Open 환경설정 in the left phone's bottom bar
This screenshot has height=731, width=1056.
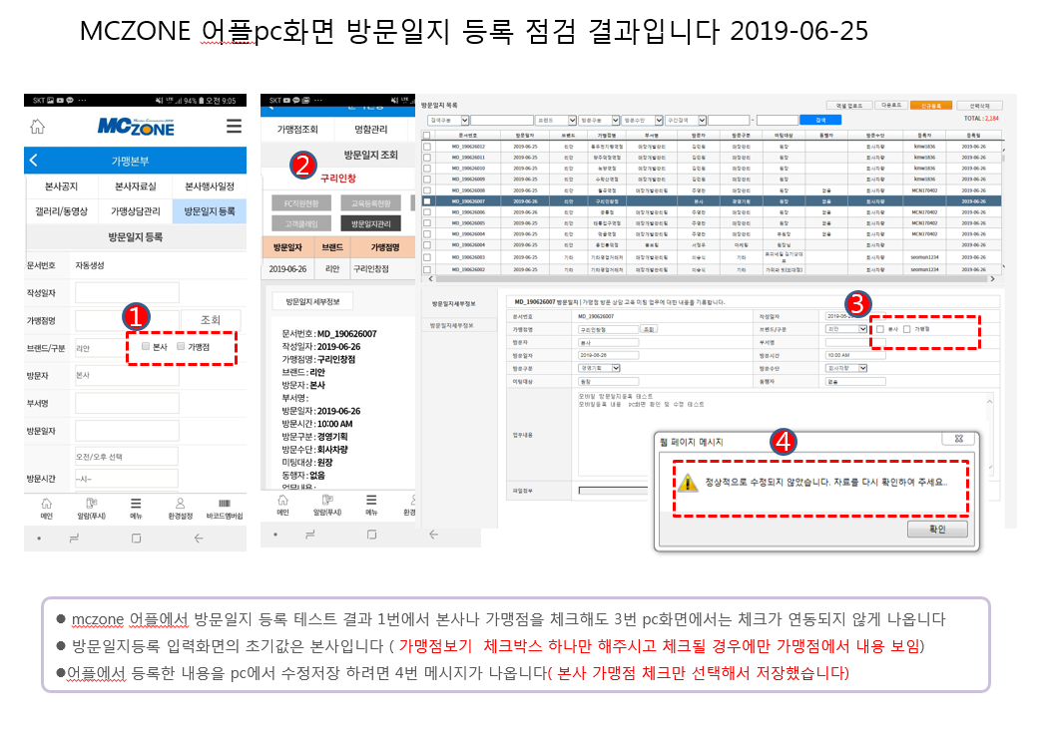pyautogui.click(x=180, y=509)
